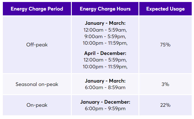Click the January - March heading in Off-peak row
Image resolution: width=194 pixels, height=119 pixels.
coord(105,23)
